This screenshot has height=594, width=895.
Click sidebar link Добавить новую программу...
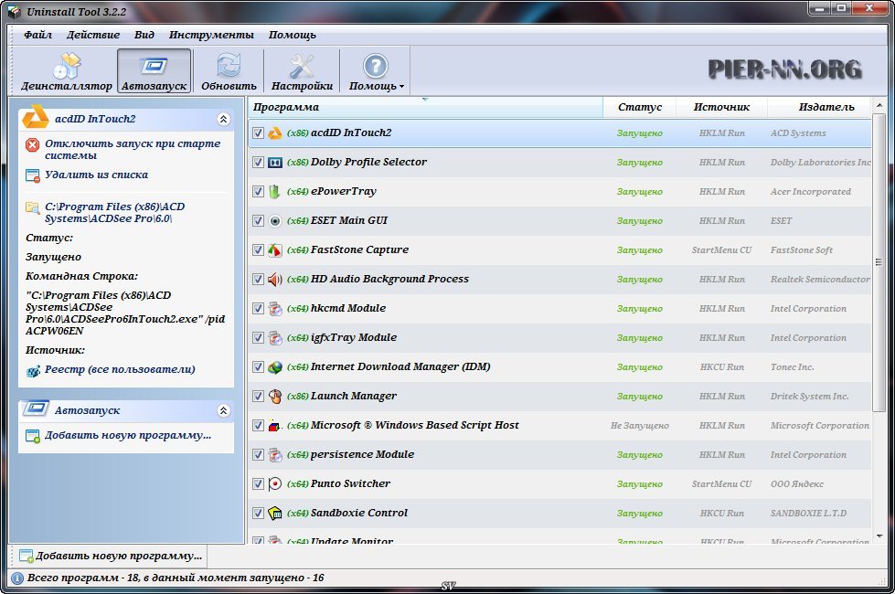[x=128, y=435]
